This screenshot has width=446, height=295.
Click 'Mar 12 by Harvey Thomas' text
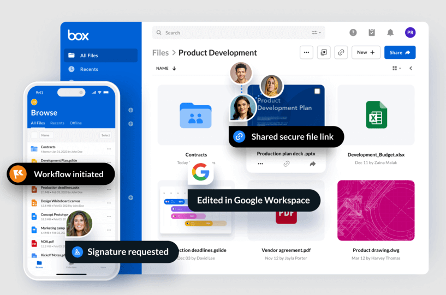pos(376,258)
